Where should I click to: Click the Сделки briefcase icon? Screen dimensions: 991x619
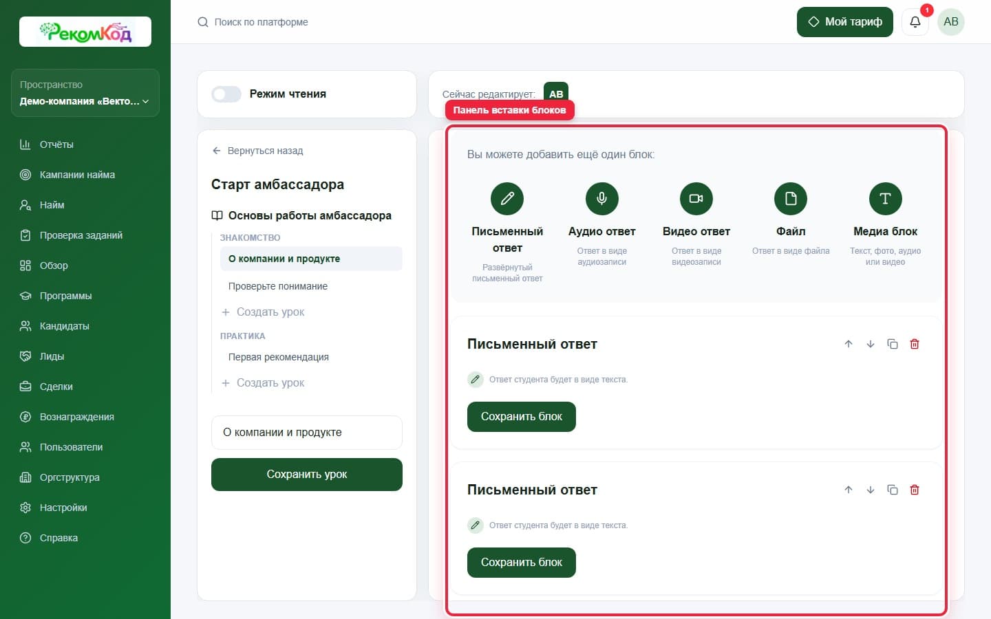25,387
